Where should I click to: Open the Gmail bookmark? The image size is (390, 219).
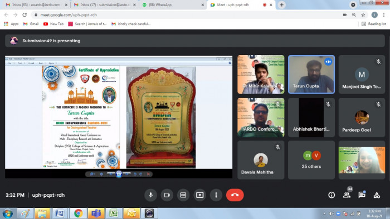31,24
